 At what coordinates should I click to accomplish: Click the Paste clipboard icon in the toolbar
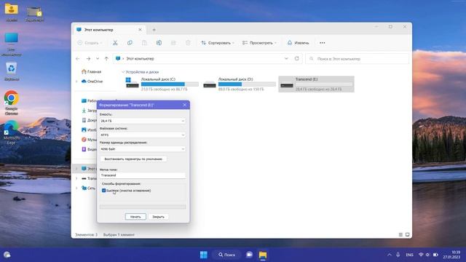click(x=144, y=43)
